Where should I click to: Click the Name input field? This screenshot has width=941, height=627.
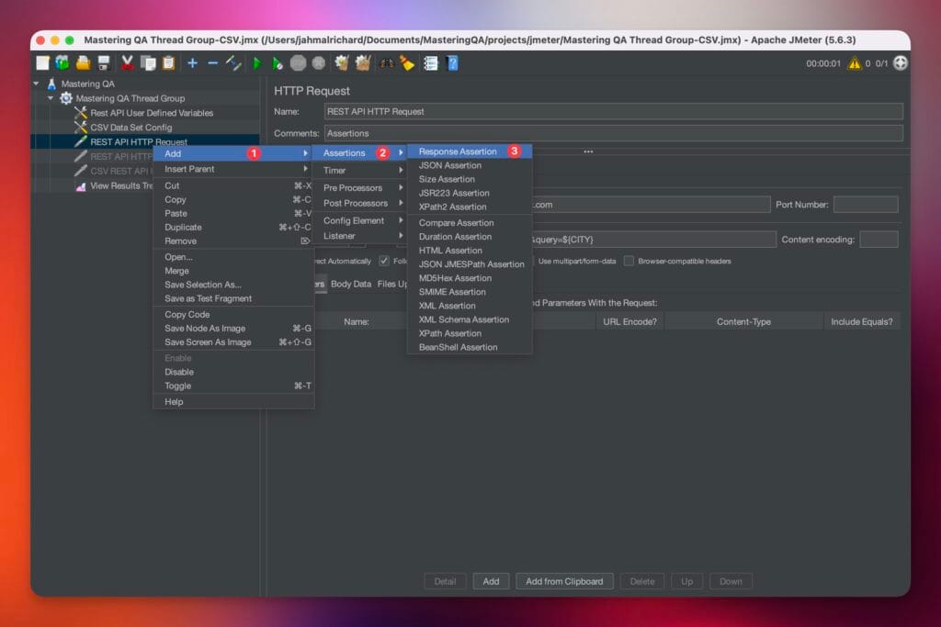tap(613, 111)
